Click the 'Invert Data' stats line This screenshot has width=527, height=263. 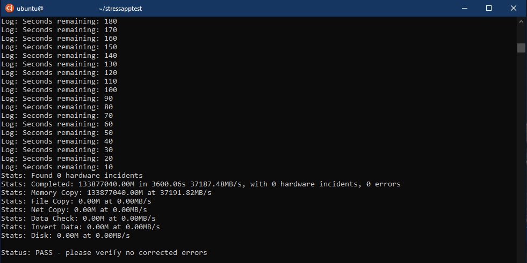pos(81,227)
